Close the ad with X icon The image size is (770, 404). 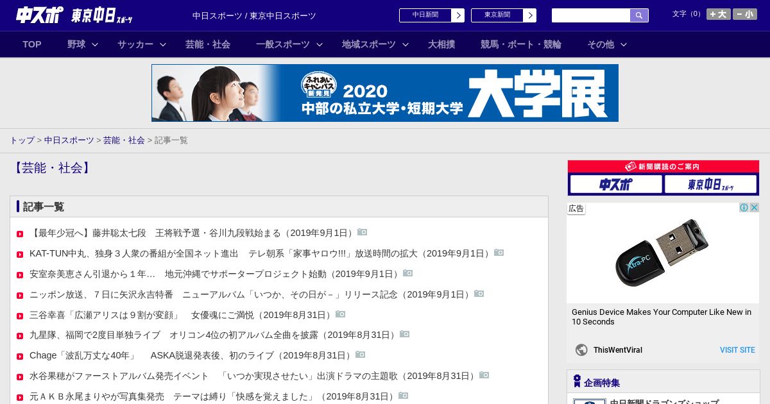[x=755, y=208]
